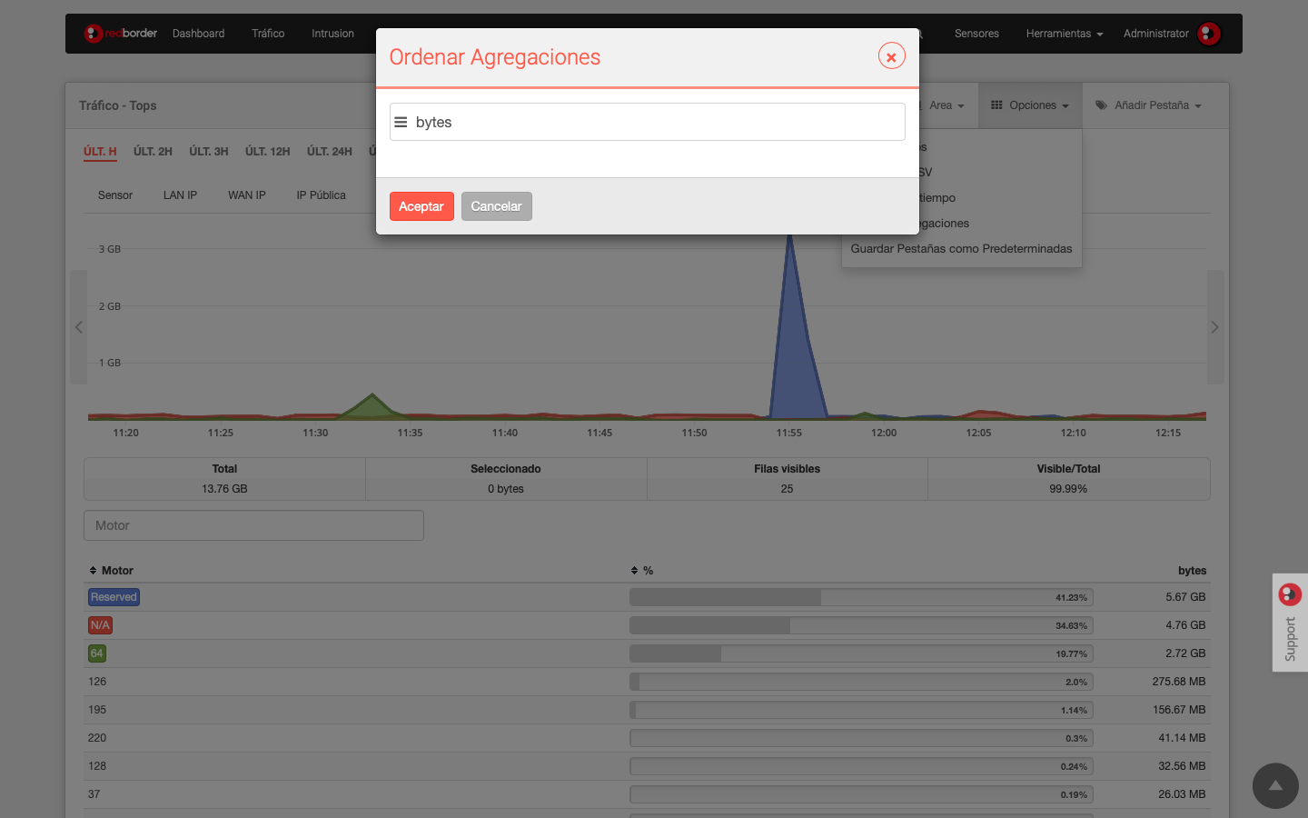Click the Aceptar button
Screen dimensions: 1308x818
(x=421, y=206)
